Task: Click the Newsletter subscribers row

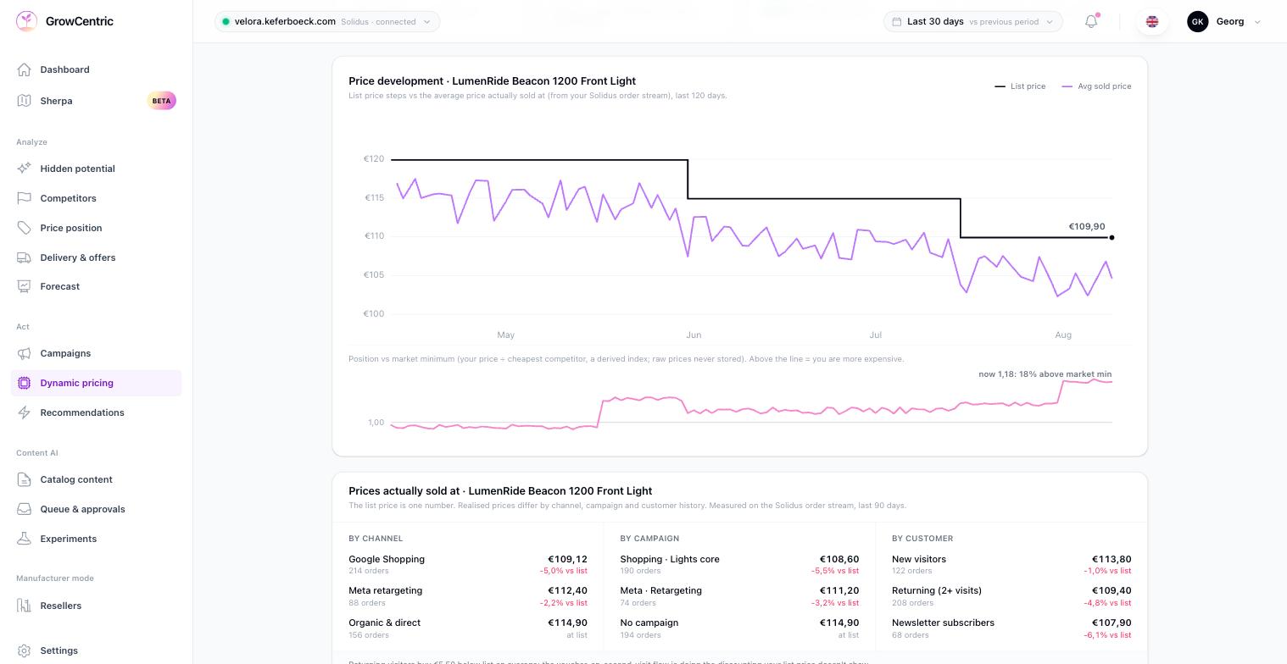Action: click(1011, 628)
